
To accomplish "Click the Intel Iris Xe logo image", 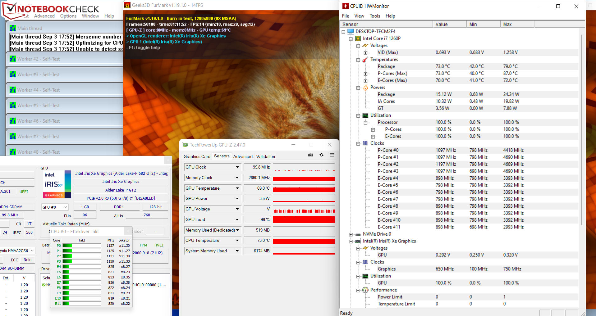I will tap(57, 184).
